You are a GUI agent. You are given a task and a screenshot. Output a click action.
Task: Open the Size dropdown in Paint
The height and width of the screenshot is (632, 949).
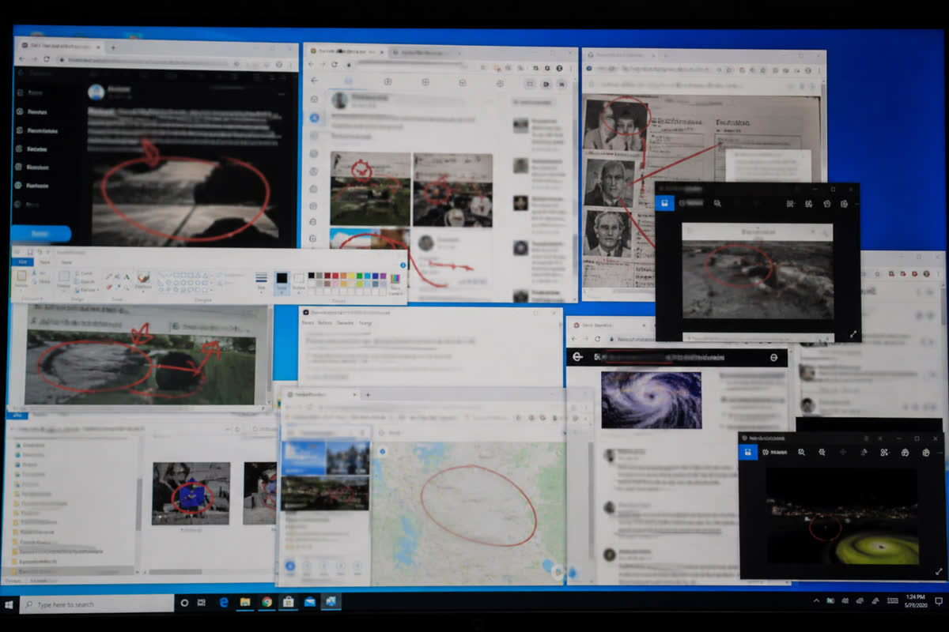tap(261, 282)
